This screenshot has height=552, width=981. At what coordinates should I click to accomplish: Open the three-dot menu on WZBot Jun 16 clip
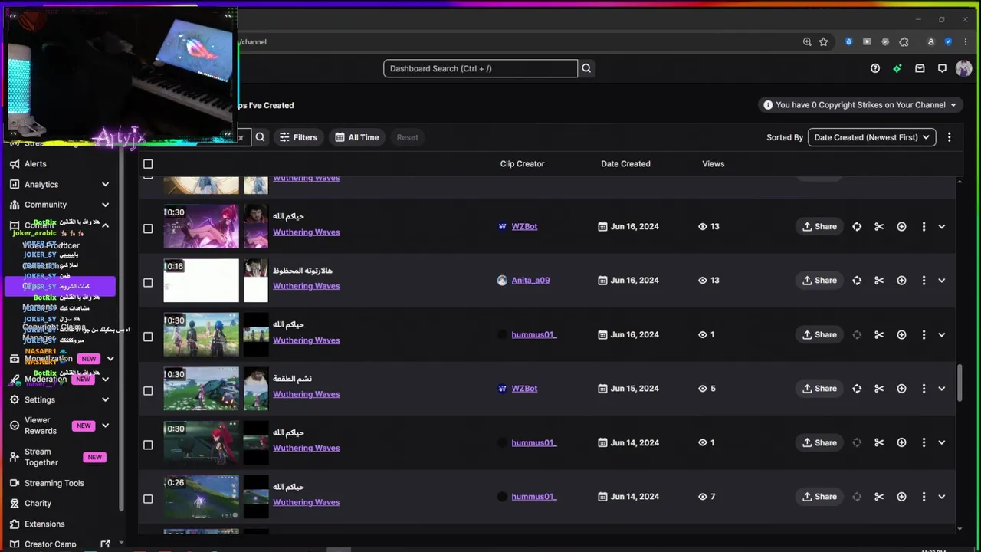(x=924, y=227)
